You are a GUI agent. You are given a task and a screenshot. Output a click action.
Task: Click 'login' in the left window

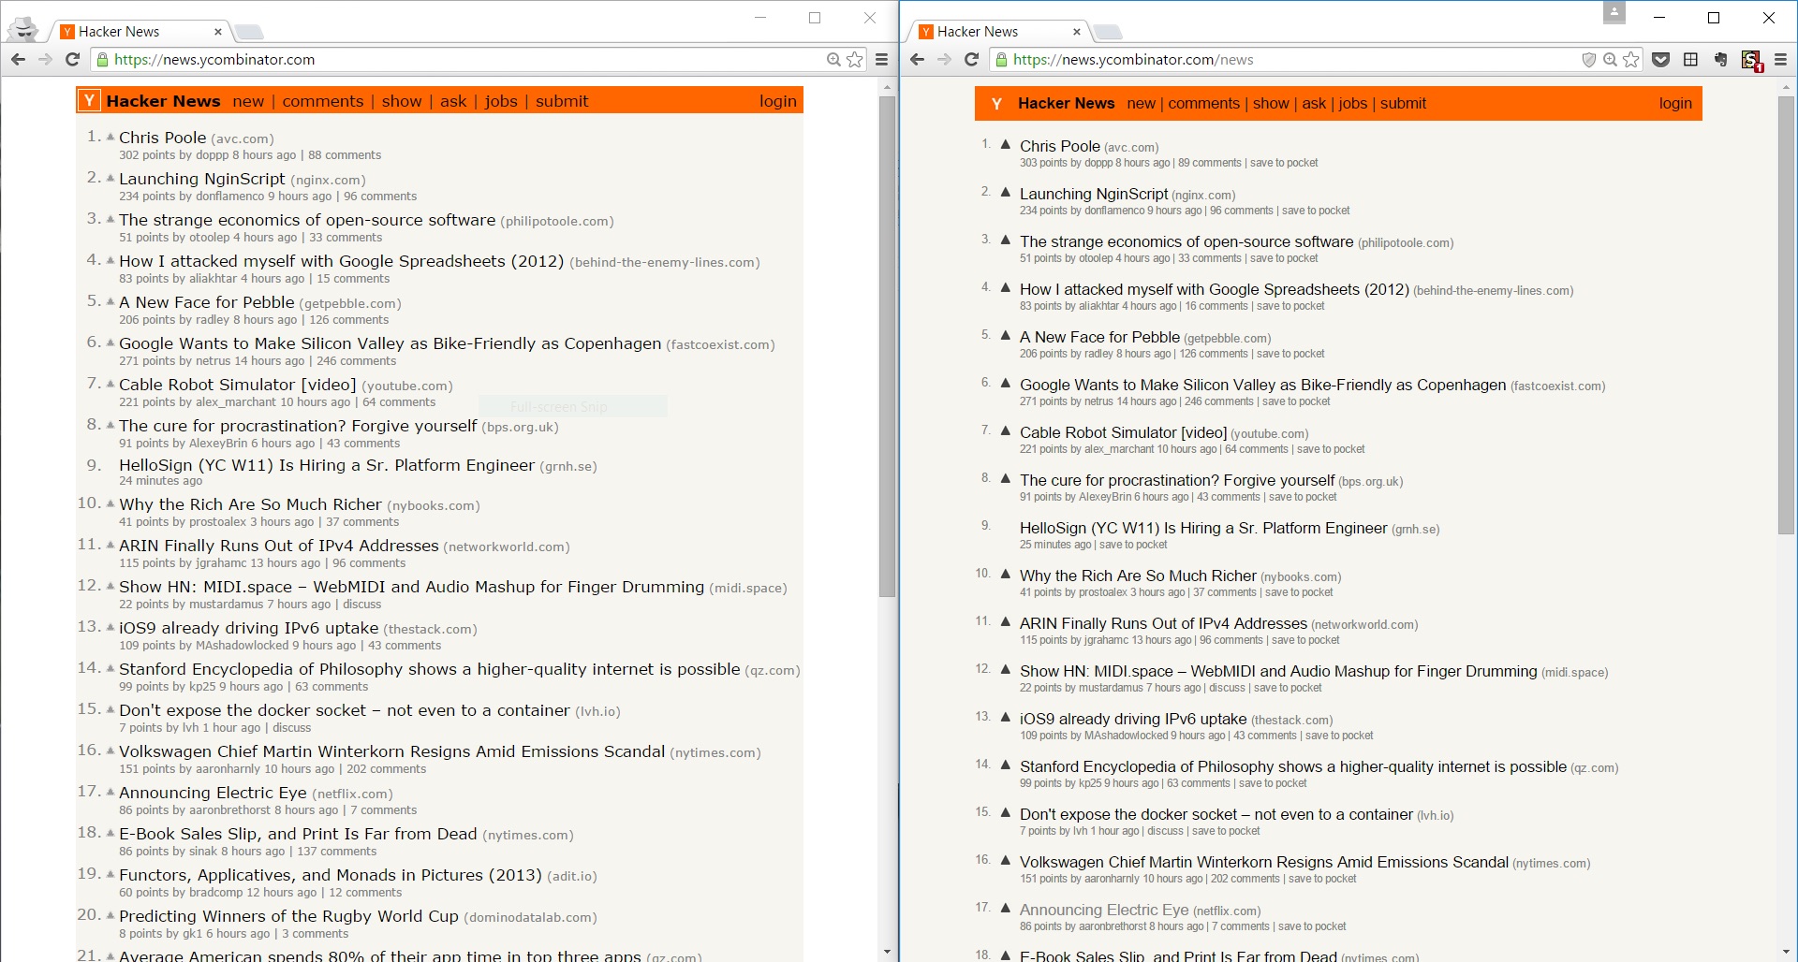point(777,101)
